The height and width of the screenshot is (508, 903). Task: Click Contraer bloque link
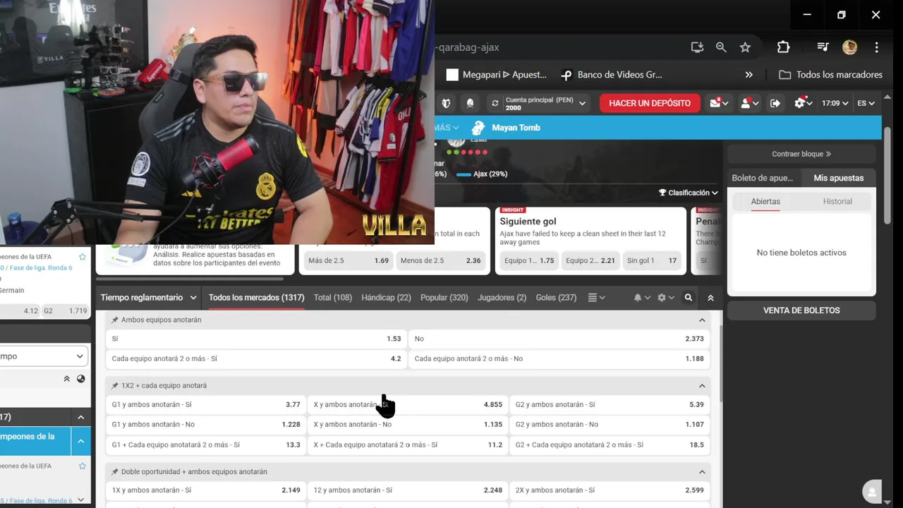801,154
